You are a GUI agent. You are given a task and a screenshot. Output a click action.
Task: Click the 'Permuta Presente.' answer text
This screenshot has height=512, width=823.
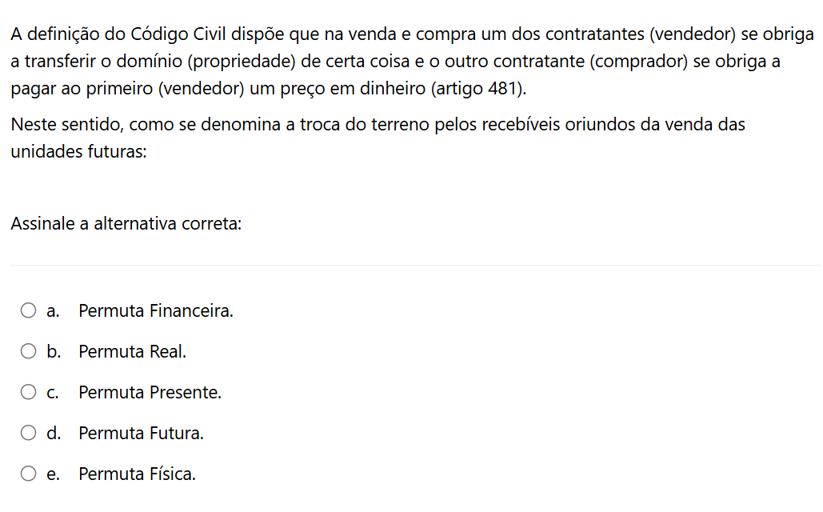point(150,393)
